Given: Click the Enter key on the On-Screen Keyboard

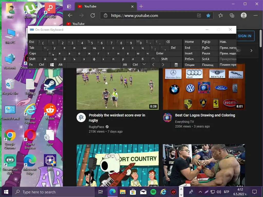Looking at the screenshot, I should (x=168, y=53).
